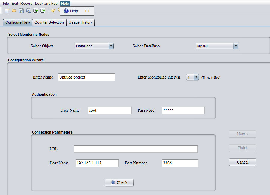This screenshot has width=270, height=195.
Task: Click the Save As toolbar icon
Action: (x=28, y=11)
